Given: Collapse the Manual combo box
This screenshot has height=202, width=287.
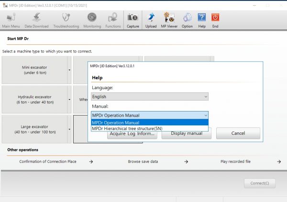Looking at the screenshot, I should click(150, 115).
